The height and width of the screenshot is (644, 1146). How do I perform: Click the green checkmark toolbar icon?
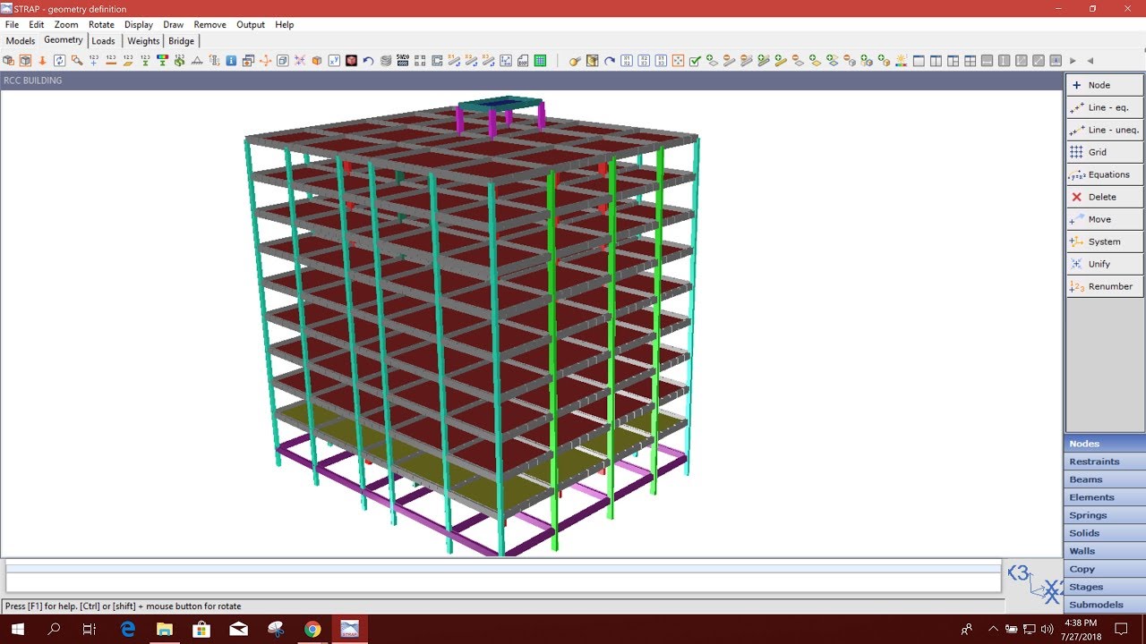point(694,60)
